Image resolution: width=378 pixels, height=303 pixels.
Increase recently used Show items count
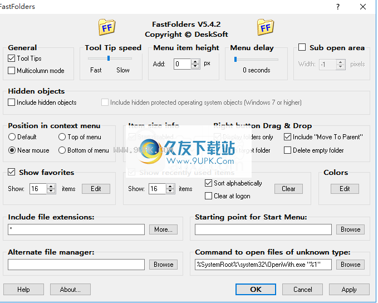170,186
